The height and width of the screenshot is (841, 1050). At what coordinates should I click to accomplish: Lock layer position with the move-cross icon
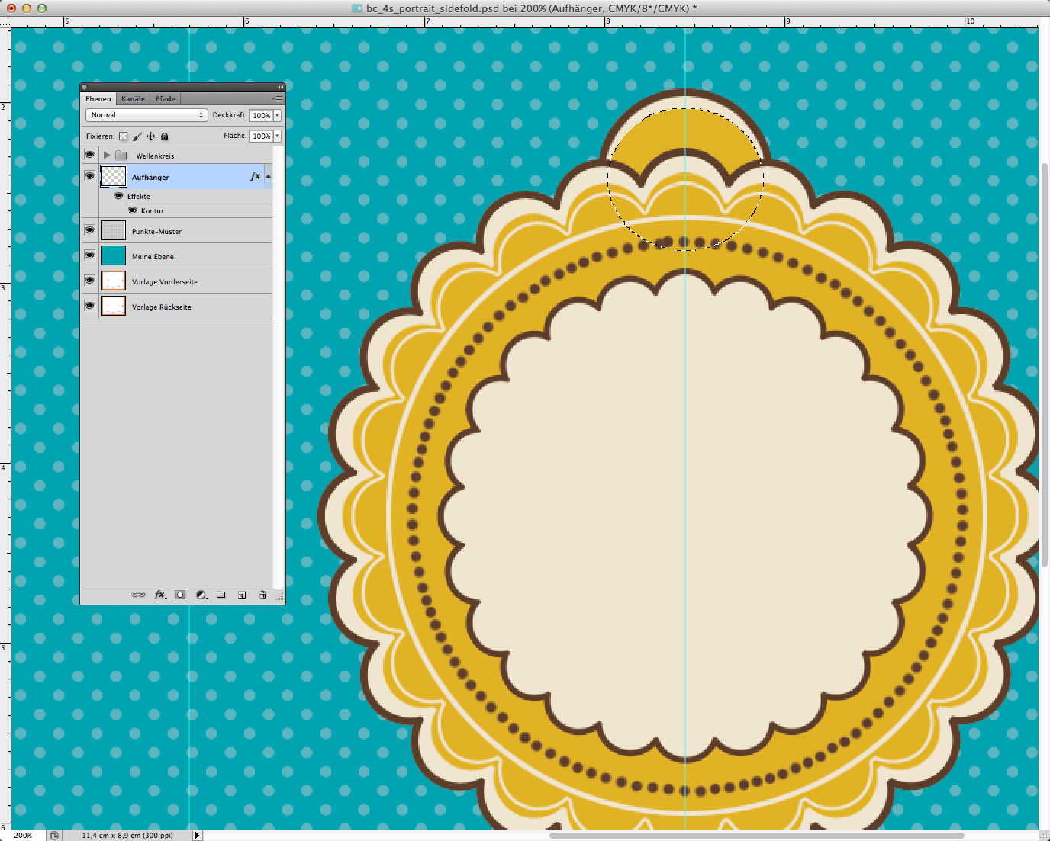tap(150, 136)
